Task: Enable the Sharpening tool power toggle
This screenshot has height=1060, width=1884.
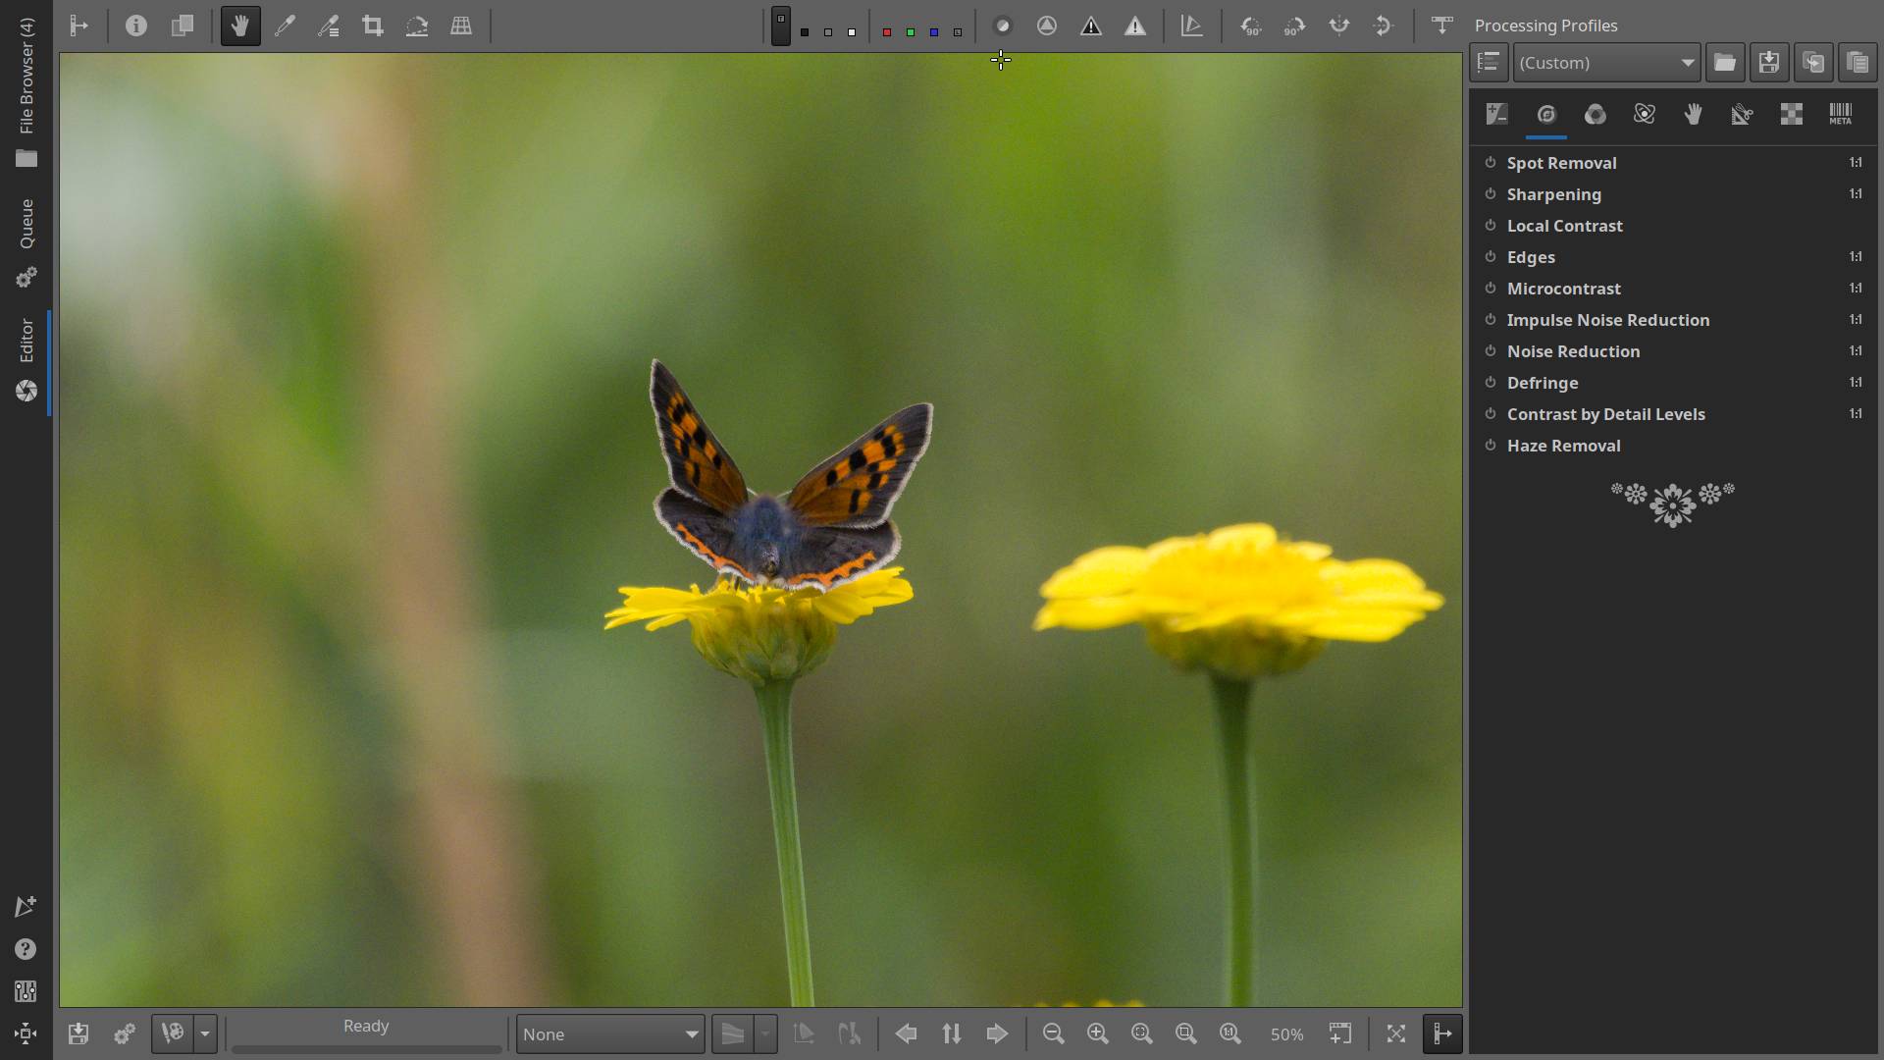Action: point(1490,194)
